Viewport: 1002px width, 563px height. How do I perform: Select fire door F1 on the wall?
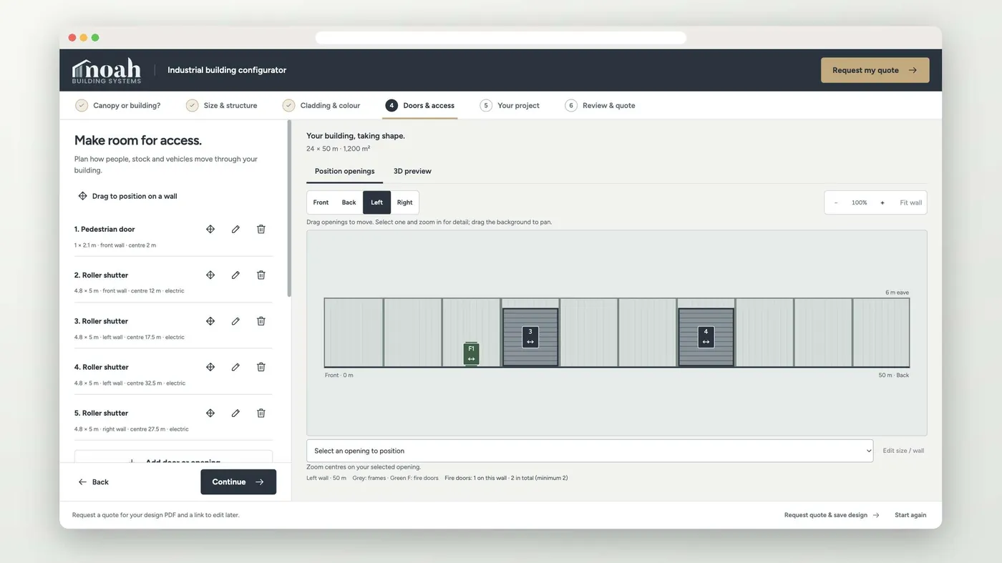pos(471,353)
